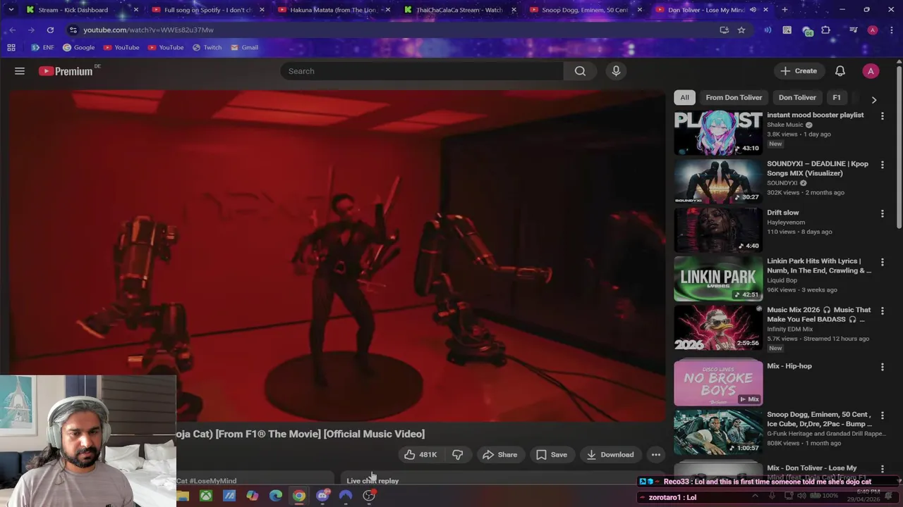Open options for Music Mix 2026 video
Screen dimensions: 903x507
(x=882, y=311)
